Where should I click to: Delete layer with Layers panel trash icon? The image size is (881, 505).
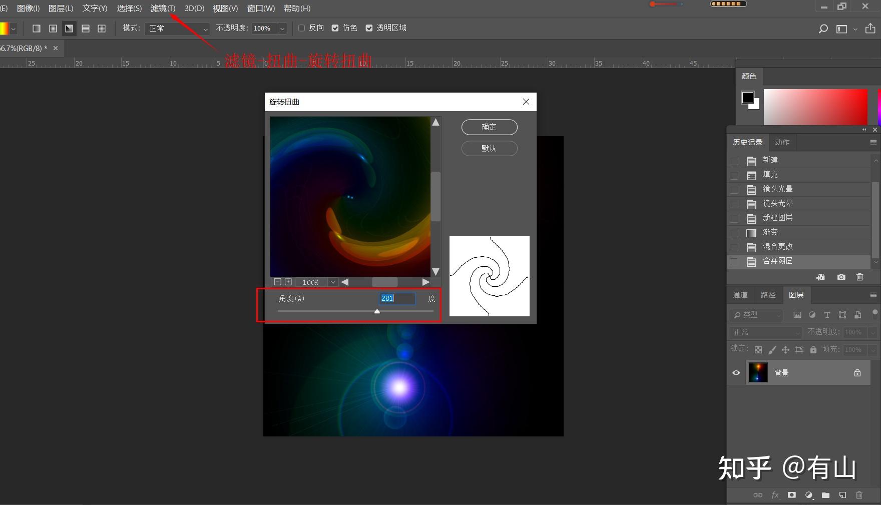pos(859,495)
